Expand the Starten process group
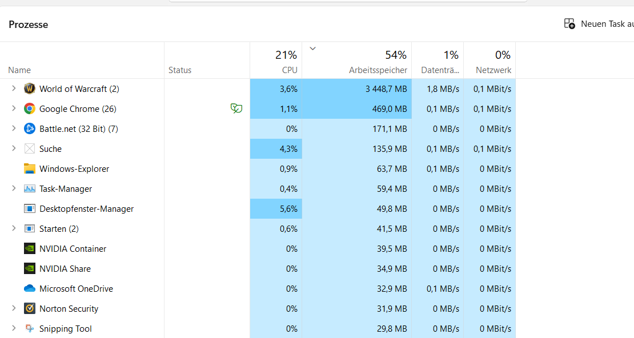This screenshot has height=338, width=634. [x=14, y=228]
